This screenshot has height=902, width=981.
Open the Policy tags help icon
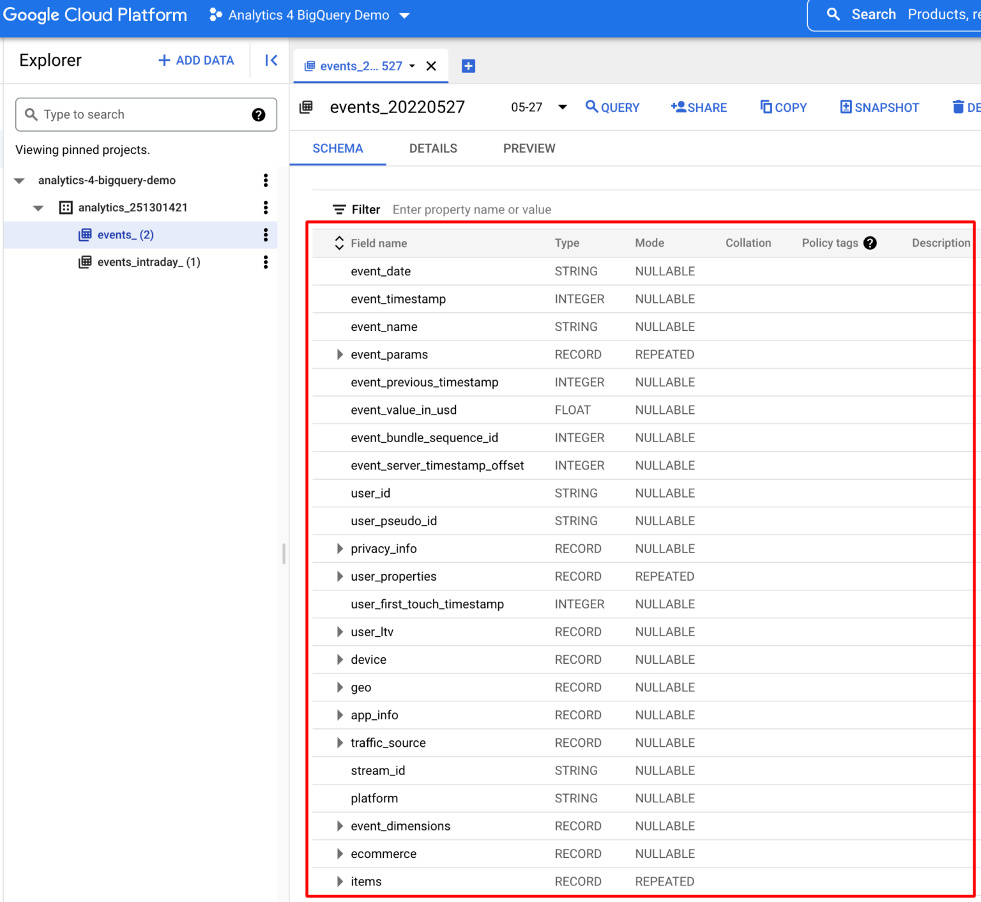[x=870, y=243]
